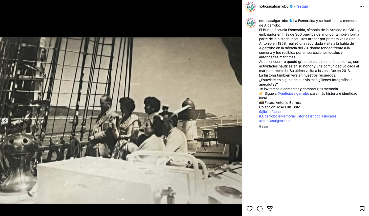Go to previous photo with left arrow
Viewport: 369px width, 216px height.
pyautogui.click(x=5, y=121)
